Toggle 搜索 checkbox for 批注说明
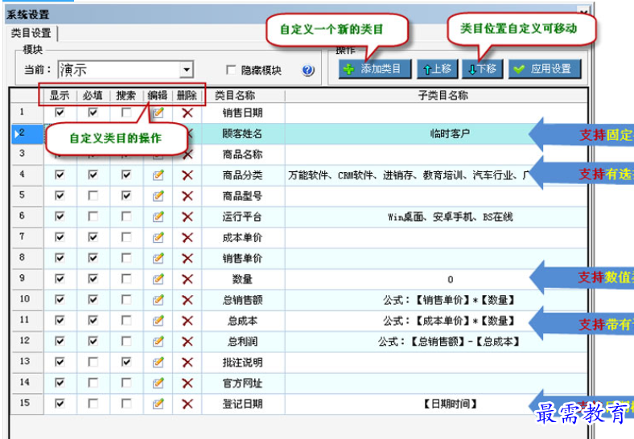 point(126,362)
